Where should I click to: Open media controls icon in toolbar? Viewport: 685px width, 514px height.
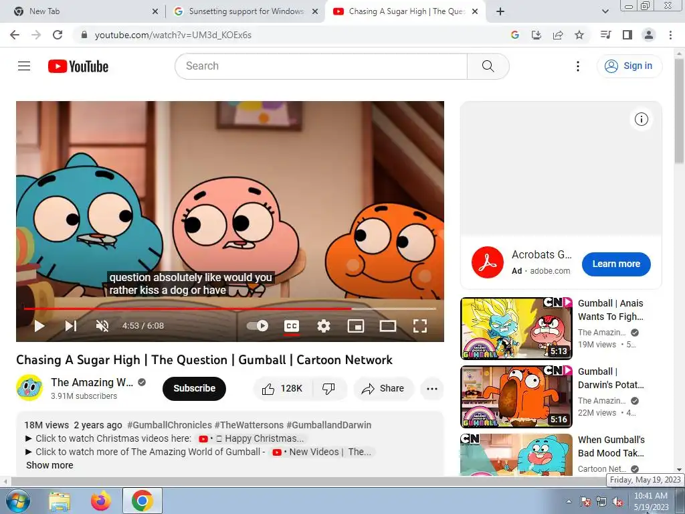606,35
